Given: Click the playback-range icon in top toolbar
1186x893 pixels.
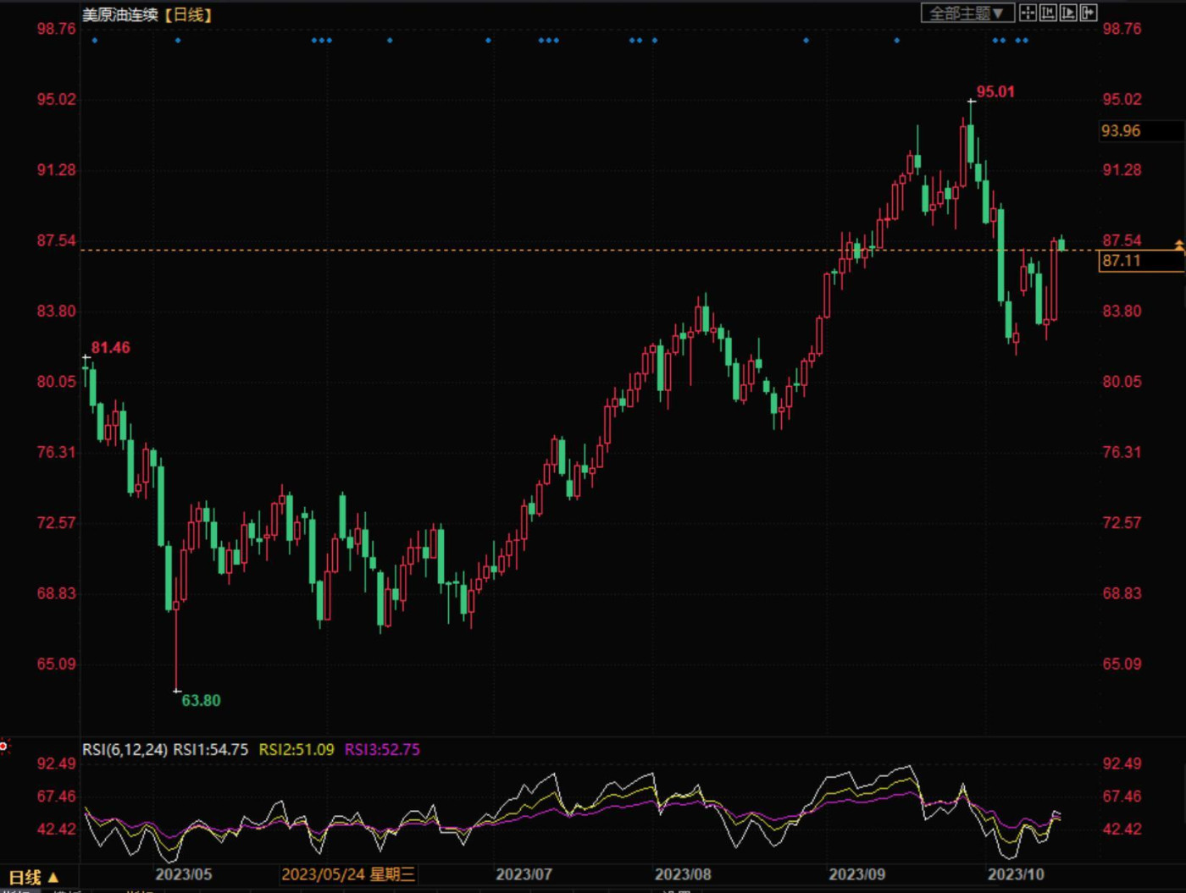Looking at the screenshot, I should coord(1068,13).
